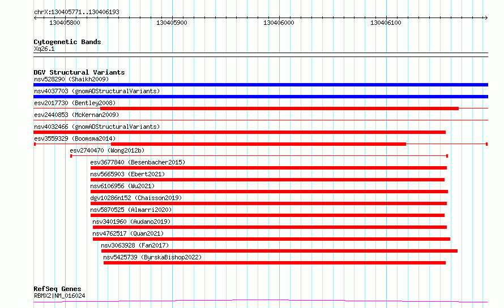Select the red nsv5665903 Ebert2021 bar
This screenshot has height=308, width=504.
[267, 180]
